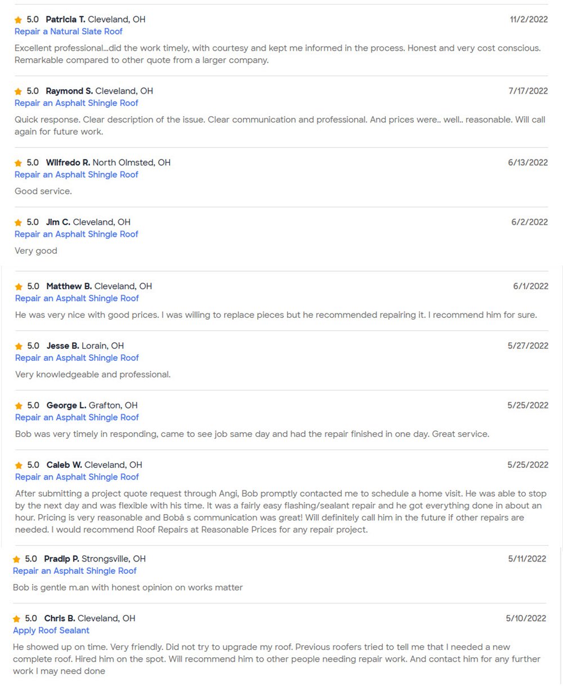563x686 pixels.
Task: Click the 11/2/2022 review date
Action: point(529,20)
